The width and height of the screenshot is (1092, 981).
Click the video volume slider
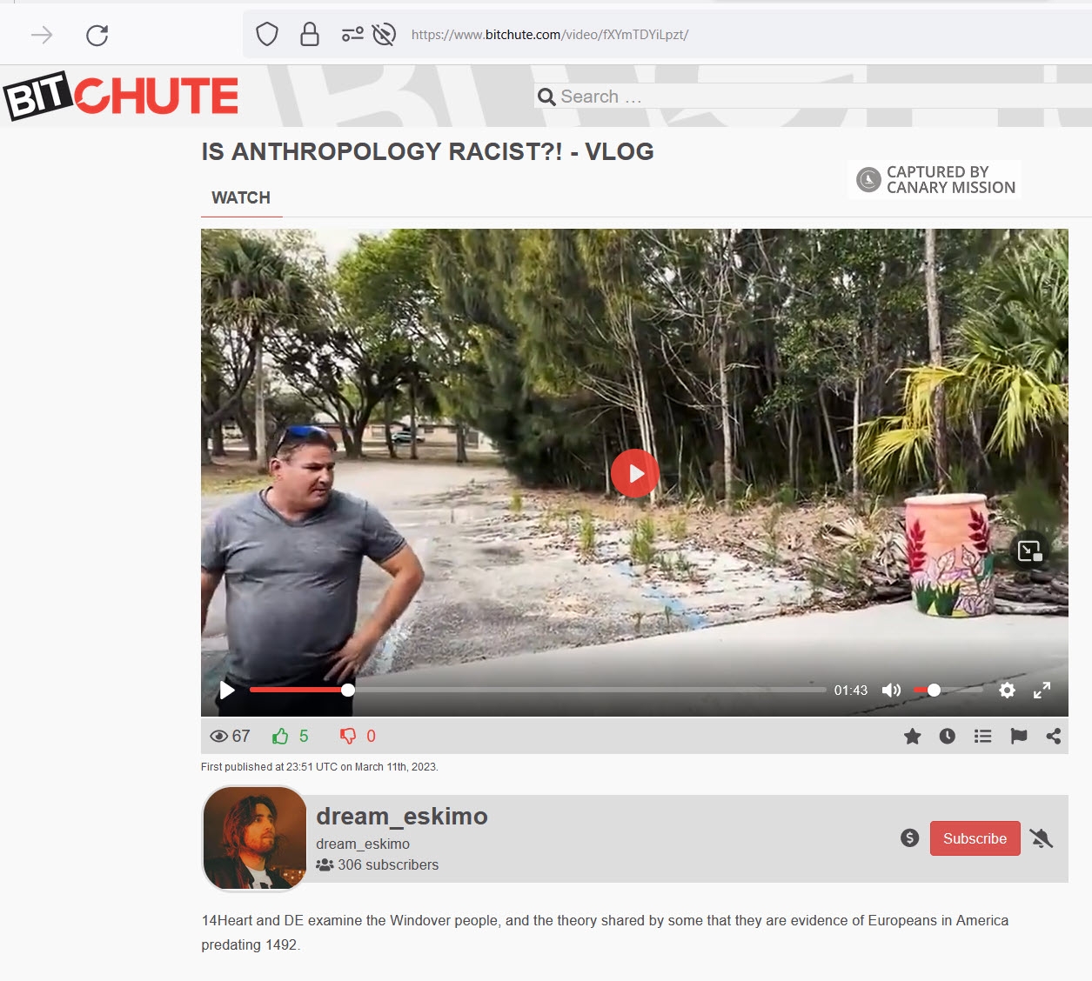tap(948, 691)
